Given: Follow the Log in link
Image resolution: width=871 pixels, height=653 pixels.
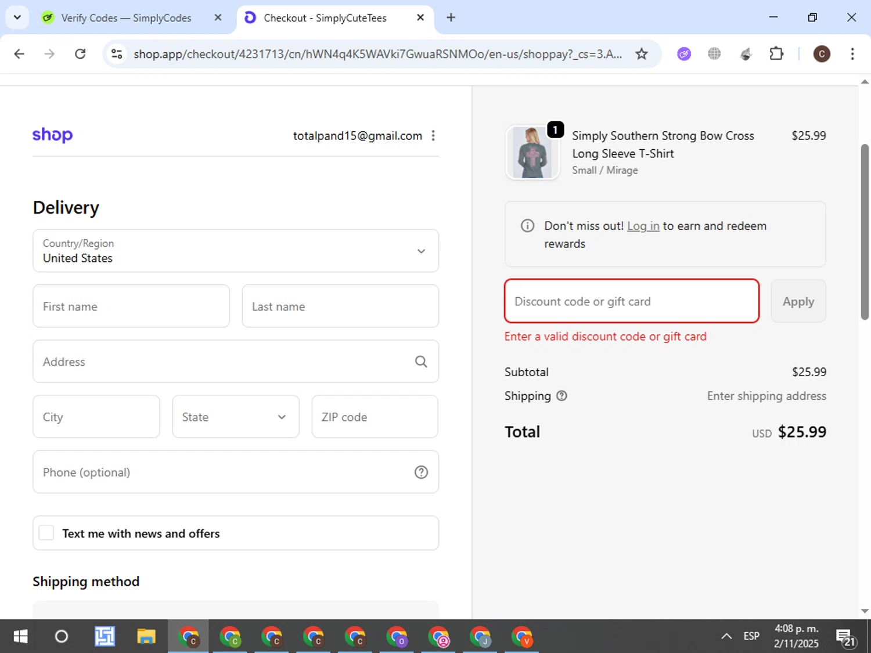Looking at the screenshot, I should coord(643,226).
